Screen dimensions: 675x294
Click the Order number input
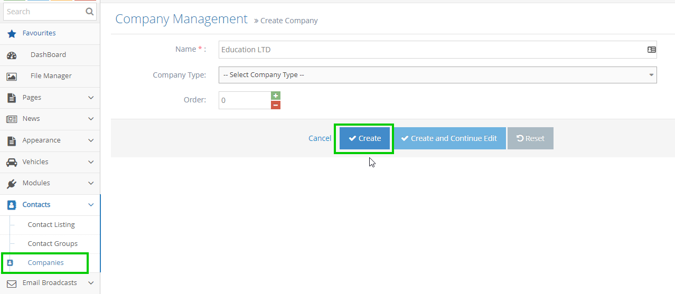click(245, 100)
